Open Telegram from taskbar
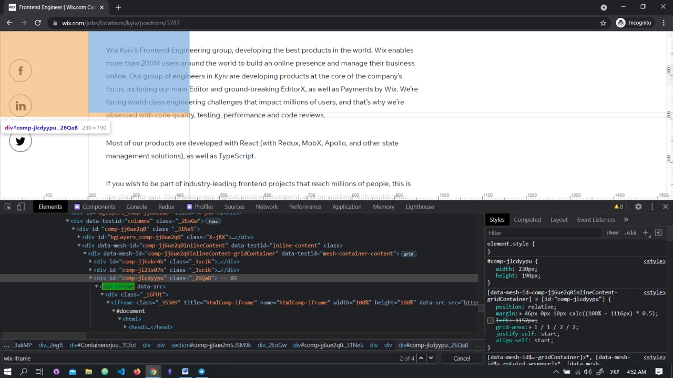 [x=201, y=371]
